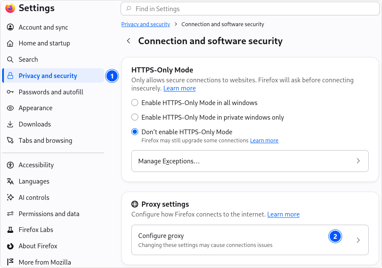382x268 pixels.
Task: Open Manage Exceptions via its chevron
Action: [358, 161]
